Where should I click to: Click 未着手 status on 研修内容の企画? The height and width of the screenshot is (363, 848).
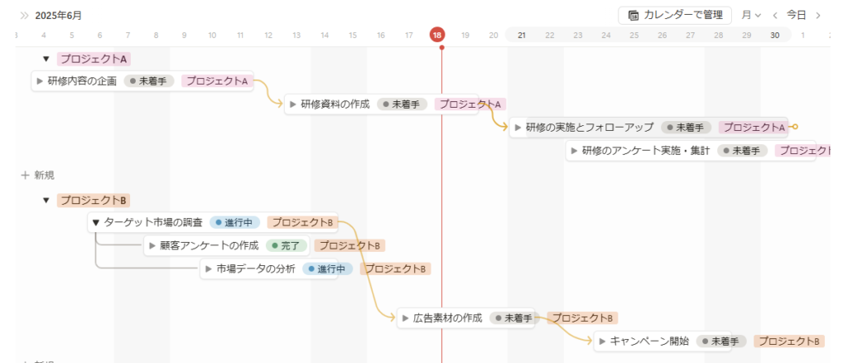(149, 82)
